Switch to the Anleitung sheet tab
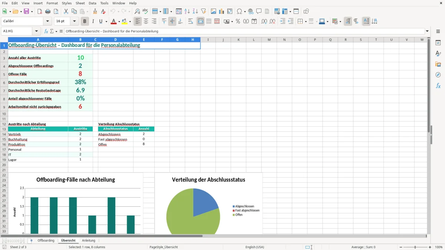The width and height of the screenshot is (445, 250). (89, 240)
